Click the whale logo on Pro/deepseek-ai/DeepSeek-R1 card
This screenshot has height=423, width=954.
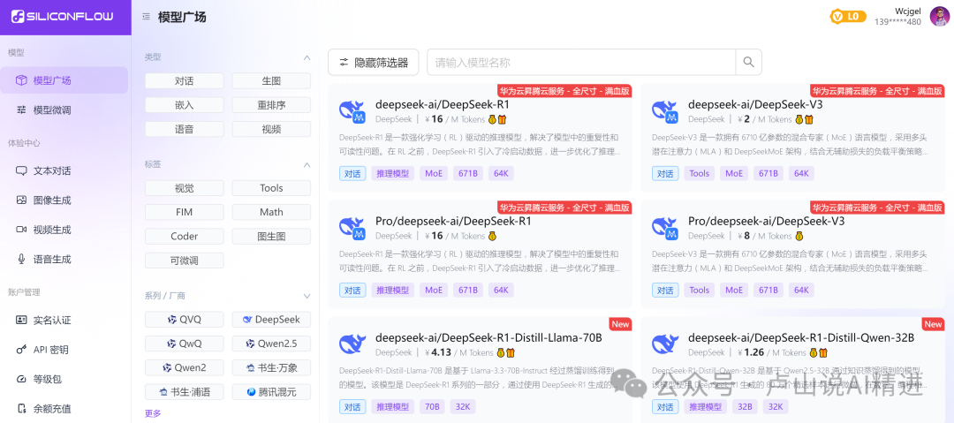[x=352, y=227]
